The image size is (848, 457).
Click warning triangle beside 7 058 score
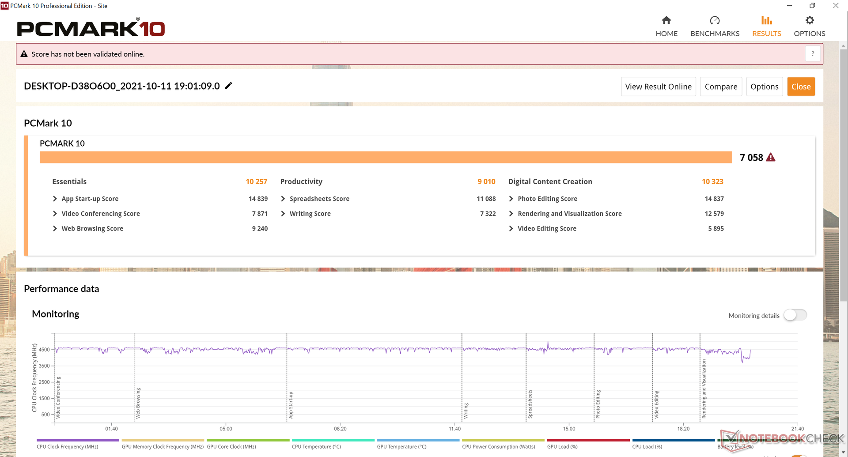coord(771,157)
